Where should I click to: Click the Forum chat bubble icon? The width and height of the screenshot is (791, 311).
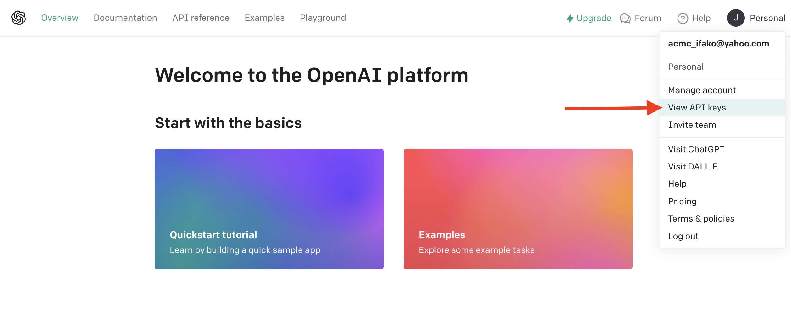[x=625, y=18]
